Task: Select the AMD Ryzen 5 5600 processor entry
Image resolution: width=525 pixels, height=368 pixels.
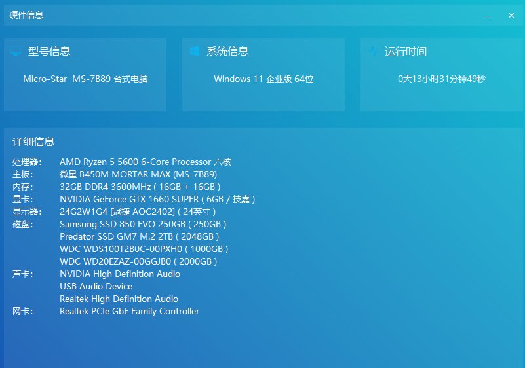Action: point(145,162)
